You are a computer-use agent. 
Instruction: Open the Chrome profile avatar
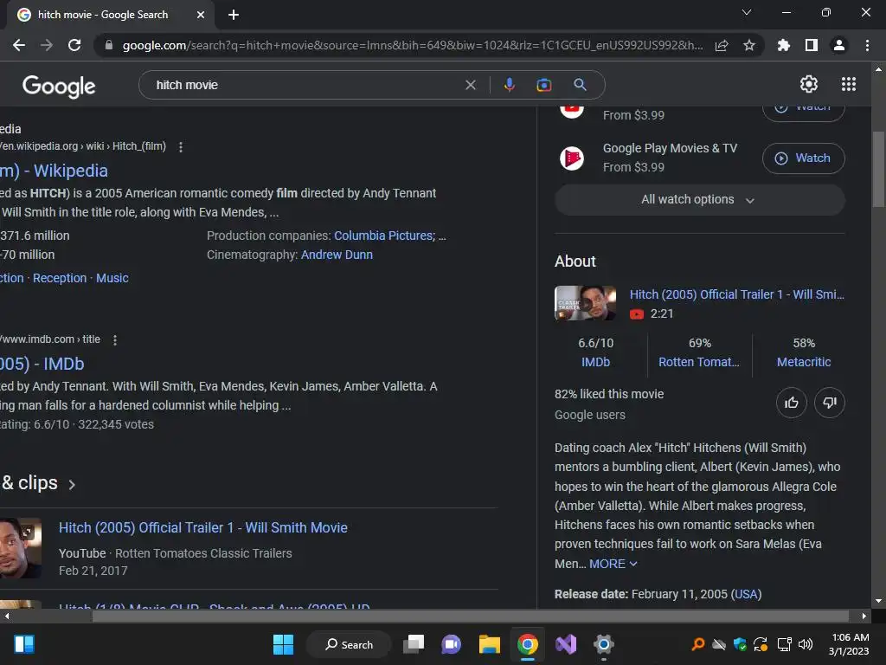click(839, 45)
